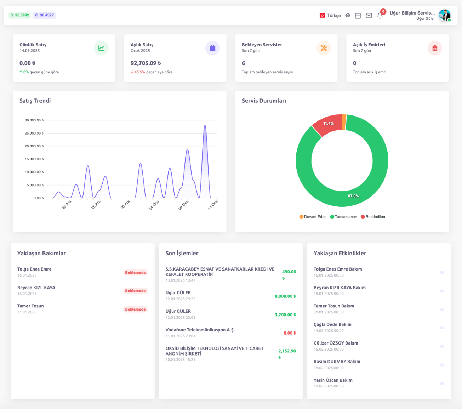The width and height of the screenshot is (462, 409).
Task: Click indicator for Rasım DURMAZ Bakım event
Action: tap(442, 365)
